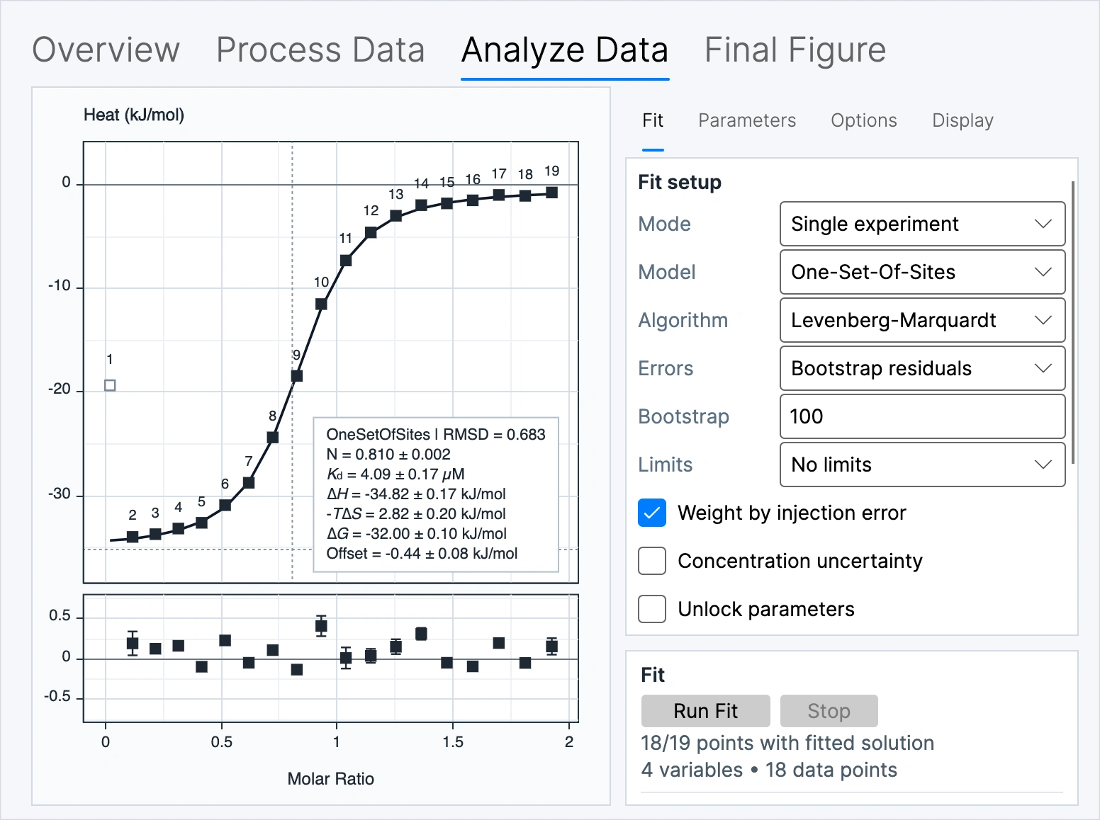
Task: Click the Fit setup panel scrollbar
Action: click(1073, 323)
